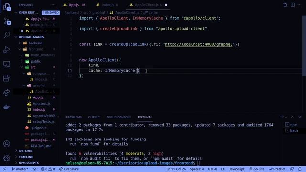The image size is (306, 172).
Task: Open the Problems panel tab
Action: click(74, 117)
